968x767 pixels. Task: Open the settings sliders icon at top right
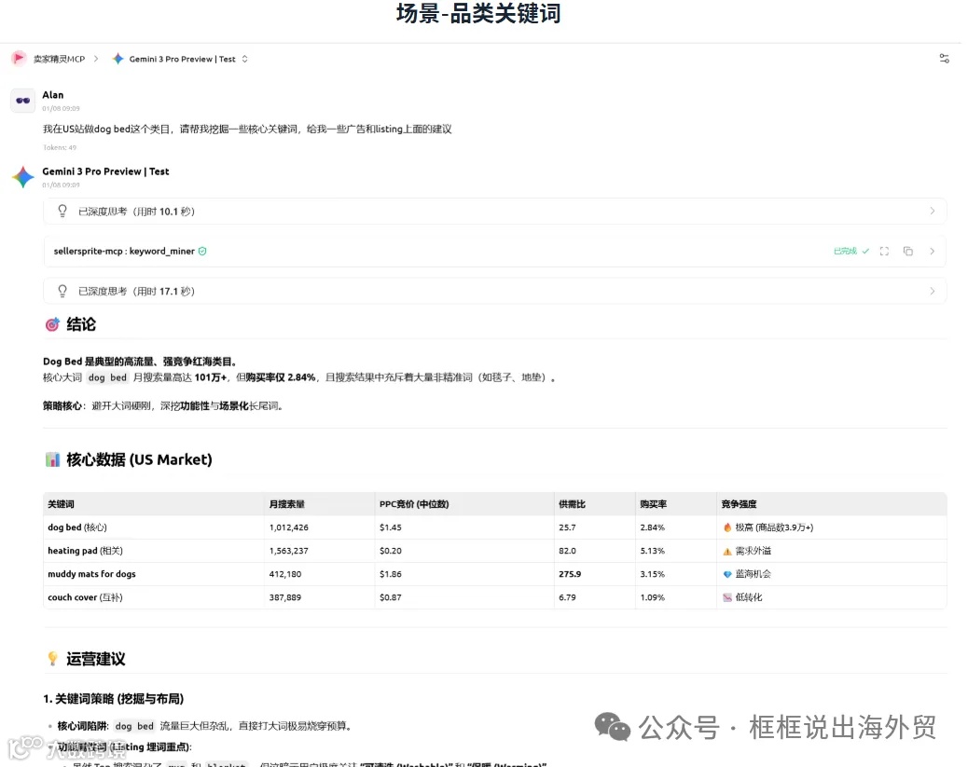[944, 58]
